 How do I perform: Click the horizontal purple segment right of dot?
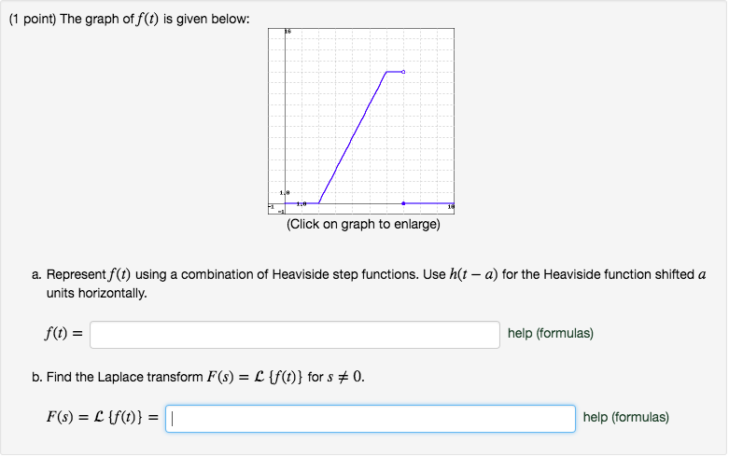[x=429, y=203]
